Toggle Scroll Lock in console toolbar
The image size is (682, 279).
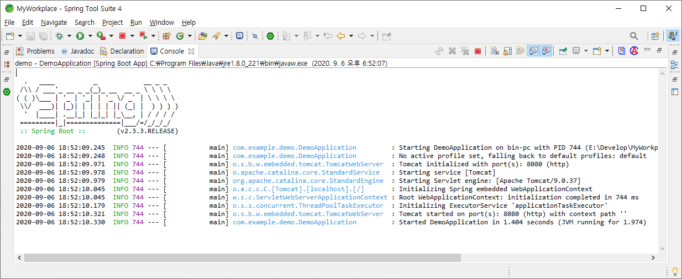click(x=507, y=51)
